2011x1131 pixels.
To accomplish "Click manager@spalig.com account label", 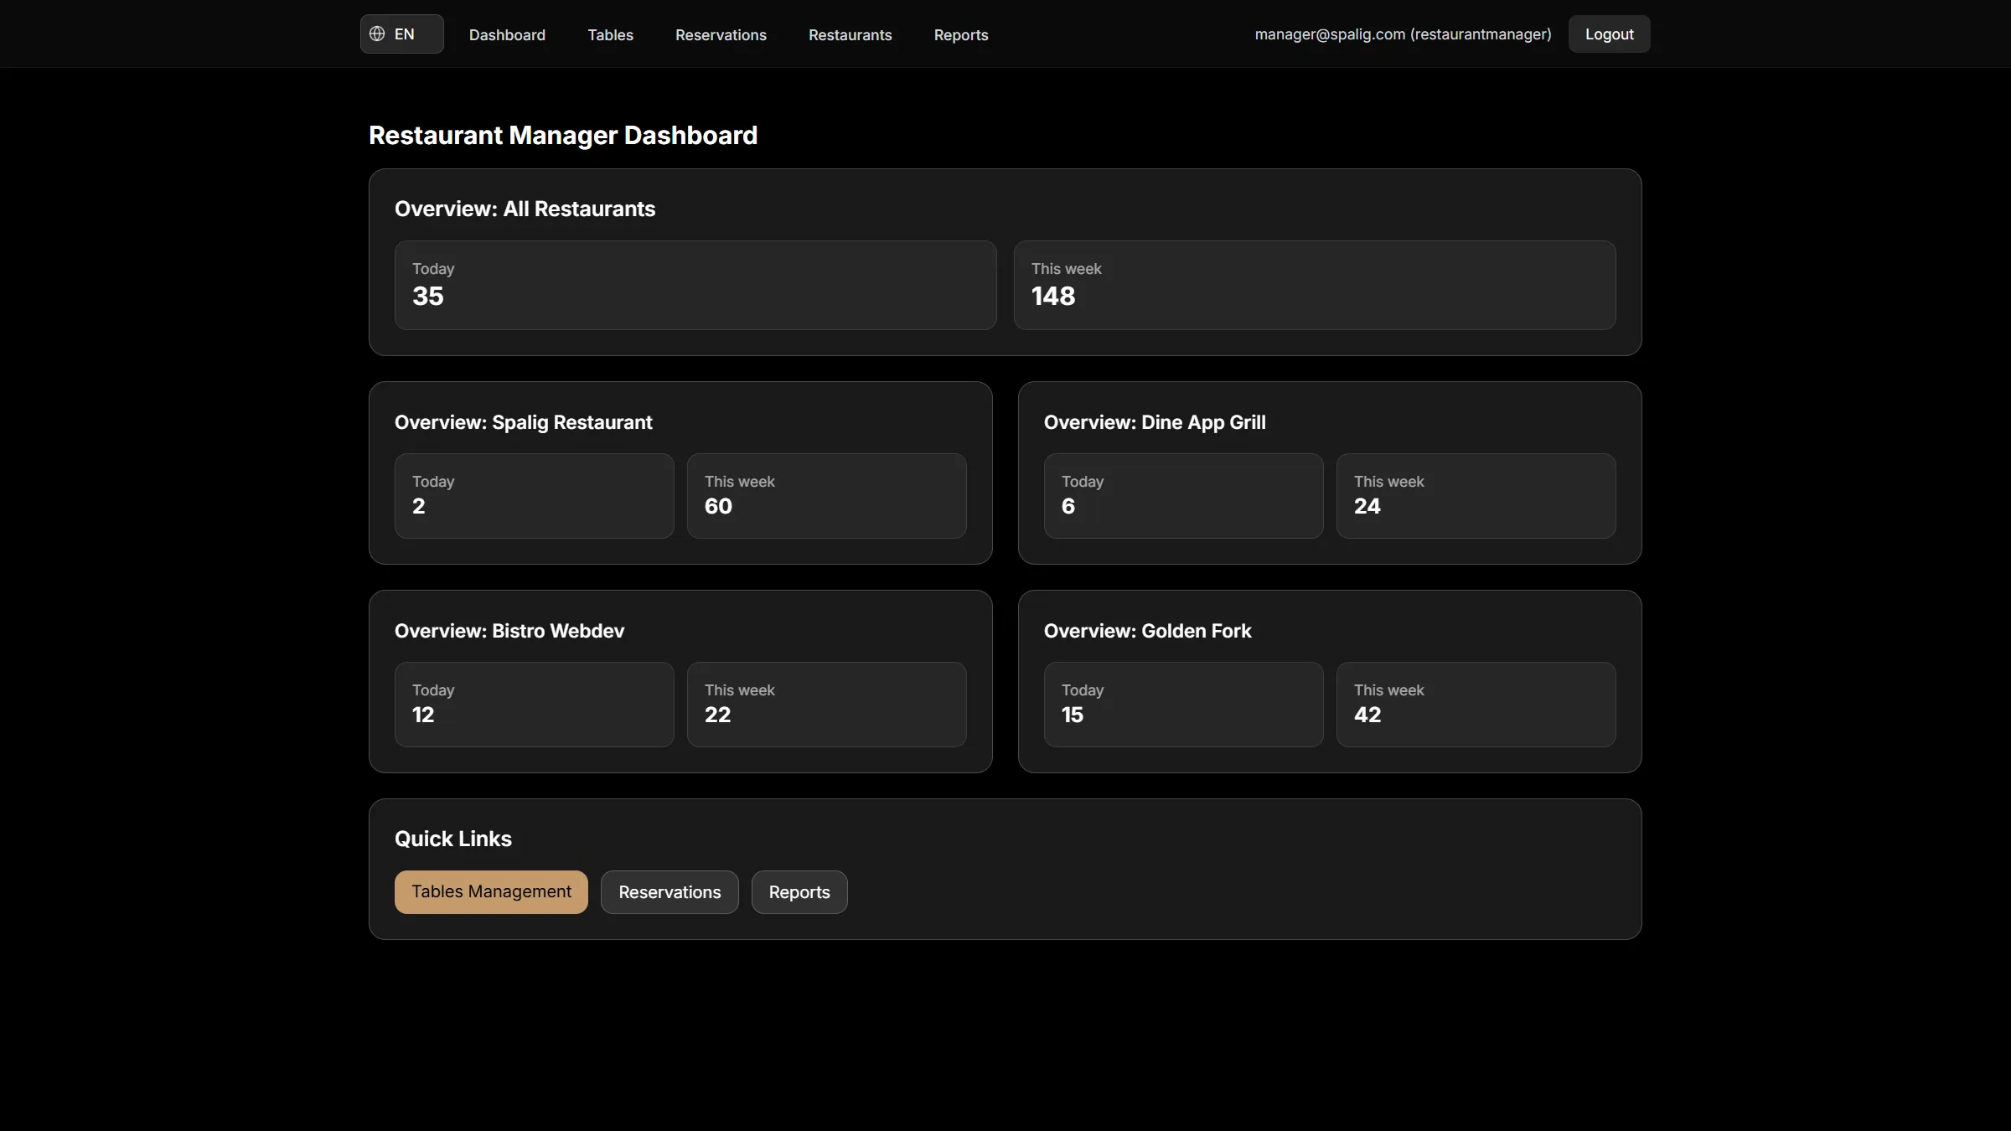I will 1403,34.
